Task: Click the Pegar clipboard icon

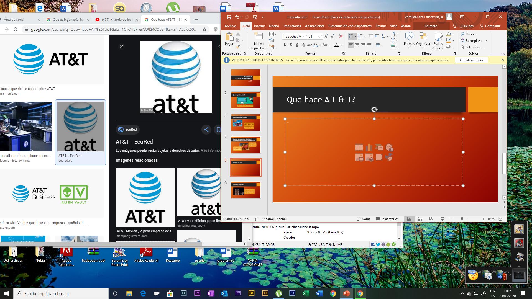Action: click(229, 37)
